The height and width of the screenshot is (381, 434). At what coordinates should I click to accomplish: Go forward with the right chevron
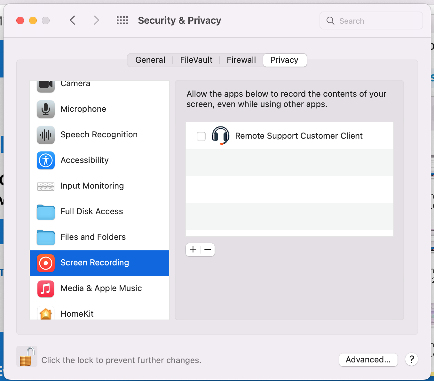click(96, 20)
